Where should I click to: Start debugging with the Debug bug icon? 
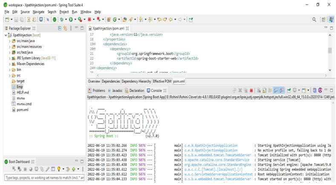62,20
